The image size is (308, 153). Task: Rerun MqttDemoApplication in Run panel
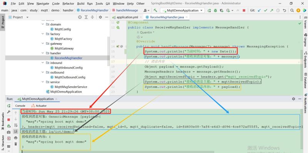(x=8, y=106)
